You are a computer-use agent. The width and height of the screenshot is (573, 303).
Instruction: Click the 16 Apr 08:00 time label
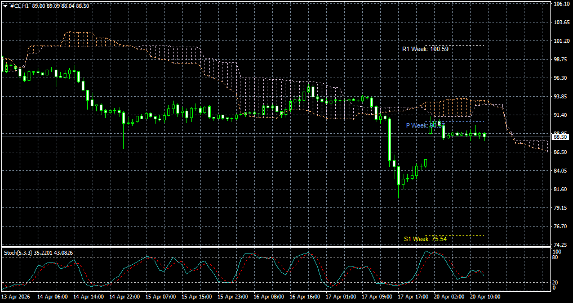[269, 297]
